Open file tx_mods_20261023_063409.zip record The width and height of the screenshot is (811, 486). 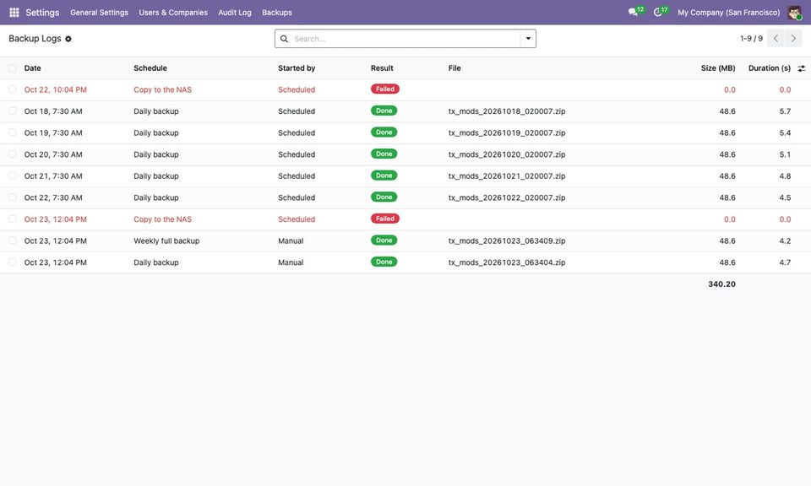click(507, 240)
